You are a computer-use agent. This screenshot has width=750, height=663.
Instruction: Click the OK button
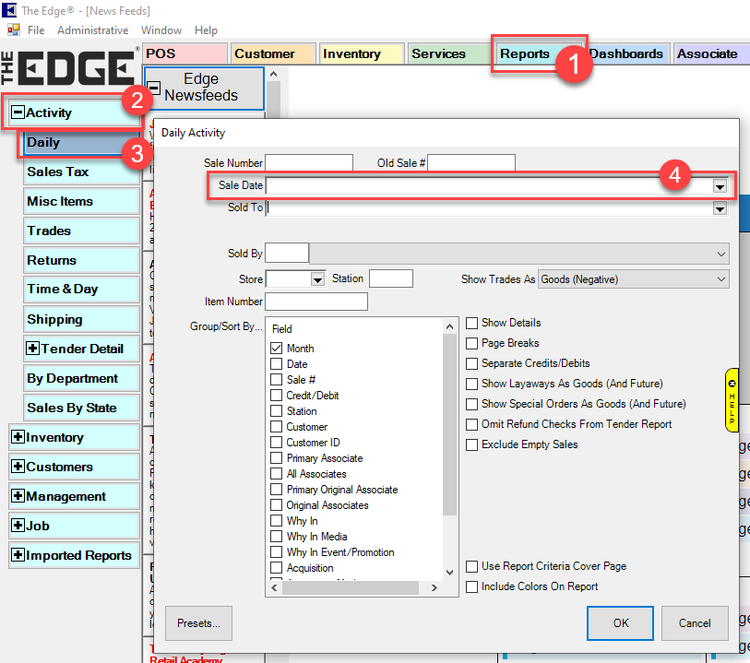(x=621, y=622)
